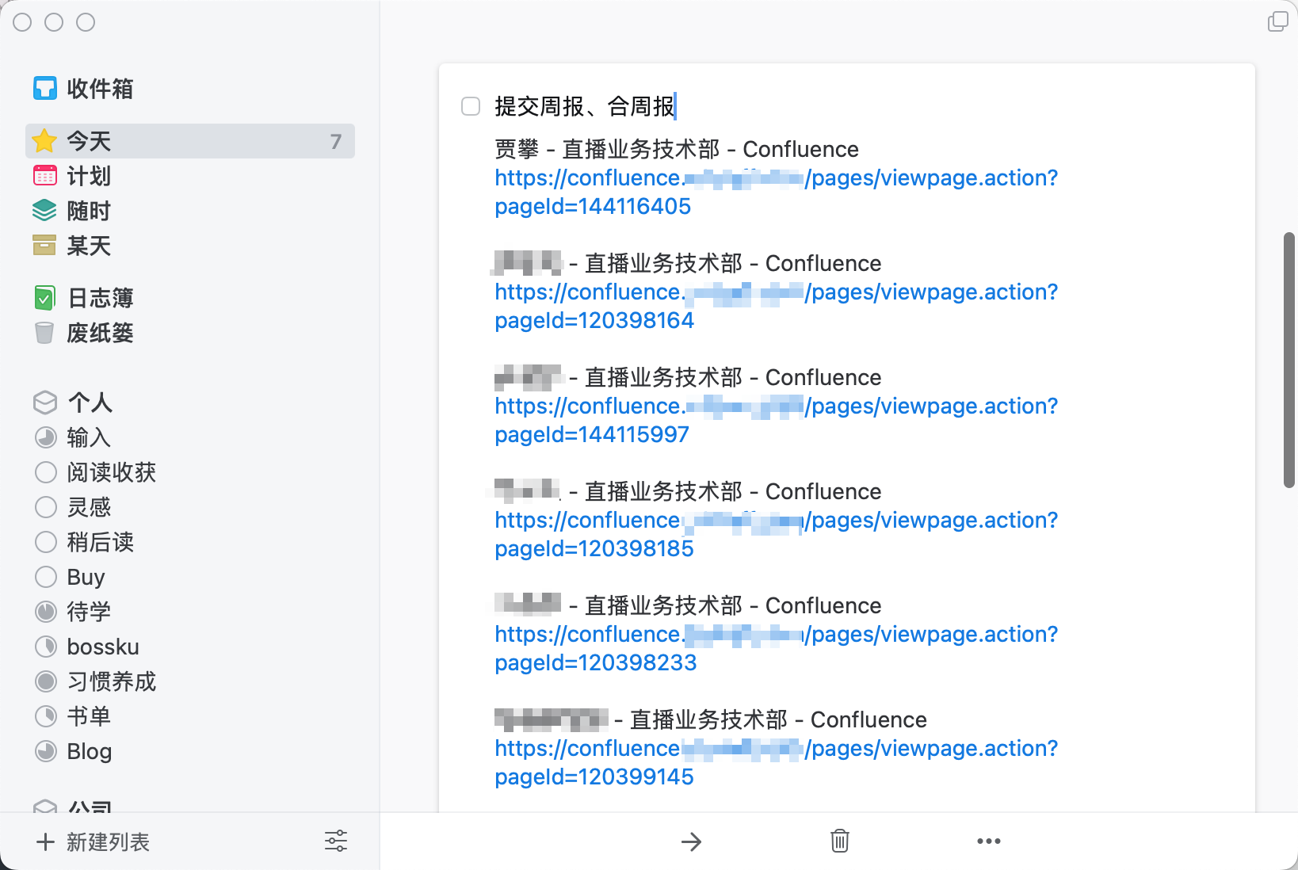Open the Confluence link with pageId=120398233
This screenshot has width=1298, height=870.
pyautogui.click(x=595, y=662)
